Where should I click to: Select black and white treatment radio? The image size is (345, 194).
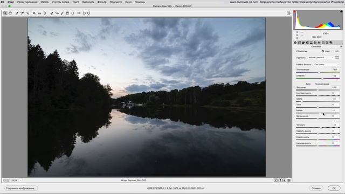tap(333, 51)
